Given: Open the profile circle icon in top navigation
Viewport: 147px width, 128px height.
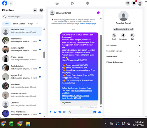Looking at the screenshot, I should click(87, 3).
